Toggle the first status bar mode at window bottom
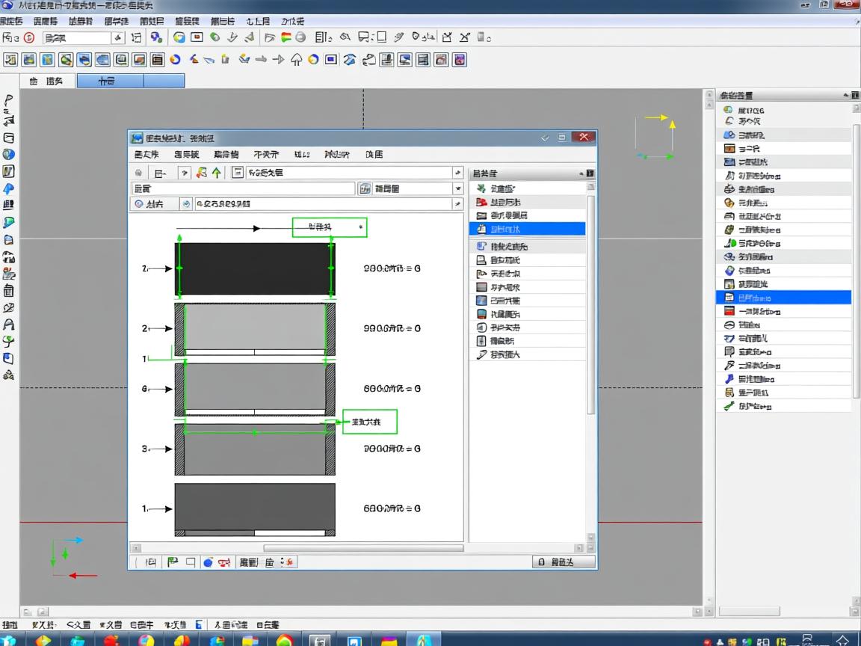861x646 pixels. [10, 624]
